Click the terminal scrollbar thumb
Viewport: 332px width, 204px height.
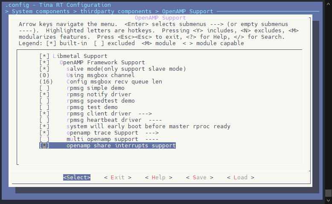[x=329, y=193]
